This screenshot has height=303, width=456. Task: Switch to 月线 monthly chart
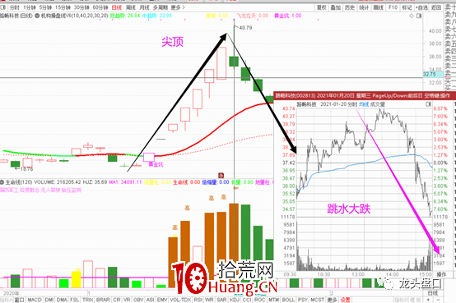point(144,7)
